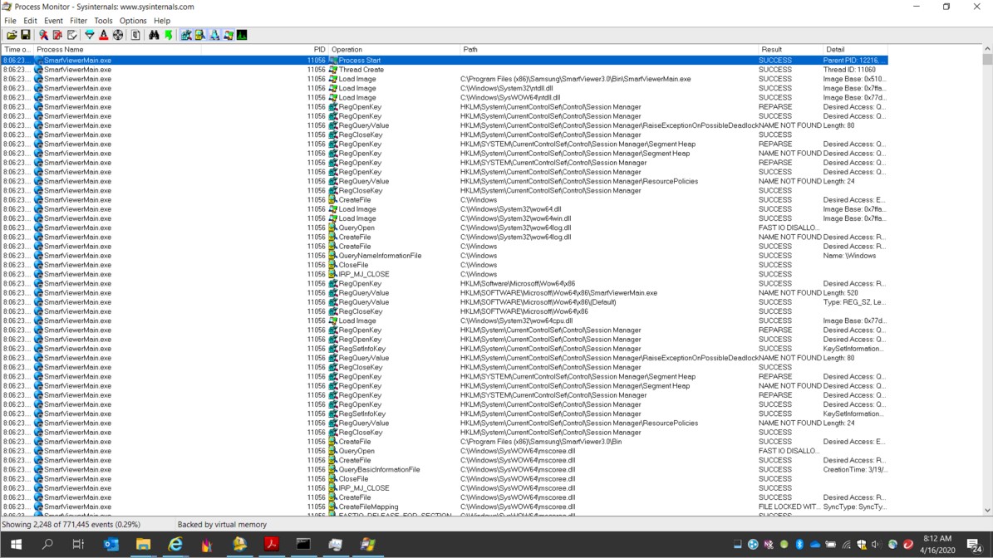The height and width of the screenshot is (558, 993).
Task: Open the Process Tree toolbar icon
Action: click(135, 36)
